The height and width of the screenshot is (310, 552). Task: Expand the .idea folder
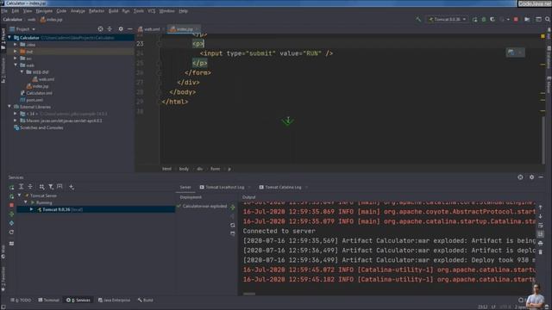click(x=16, y=45)
